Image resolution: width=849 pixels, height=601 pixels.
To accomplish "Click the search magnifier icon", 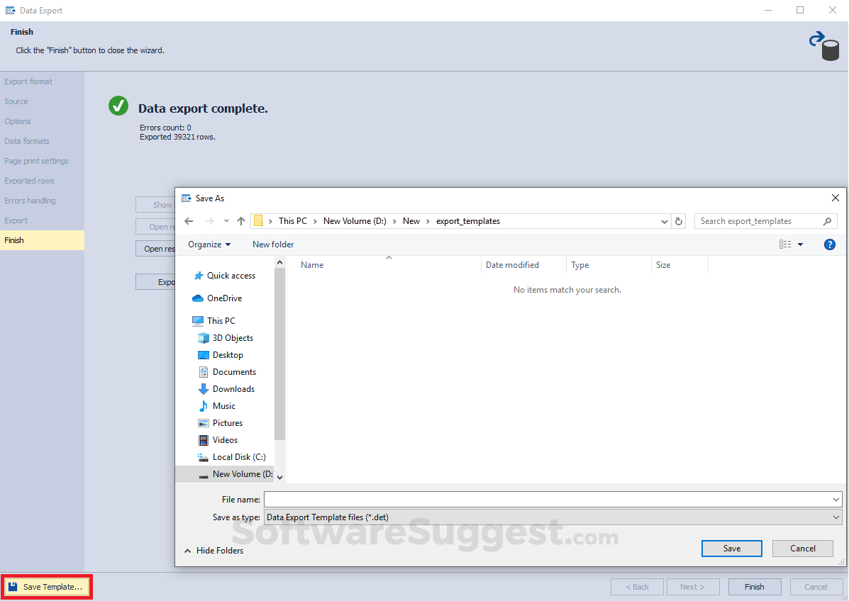I will coord(827,221).
